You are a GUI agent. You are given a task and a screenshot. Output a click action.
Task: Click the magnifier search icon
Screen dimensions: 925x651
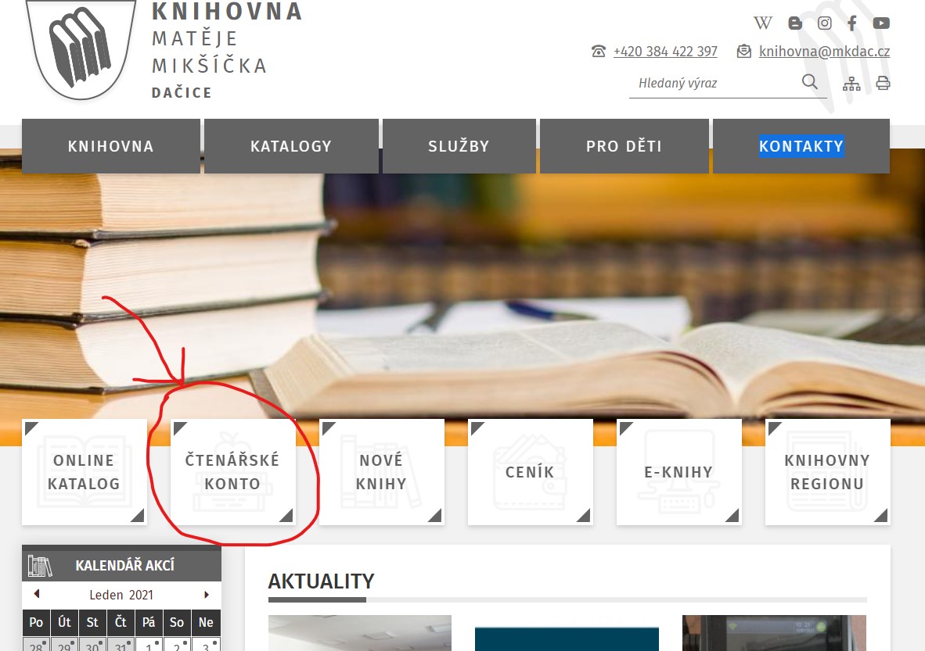click(809, 82)
